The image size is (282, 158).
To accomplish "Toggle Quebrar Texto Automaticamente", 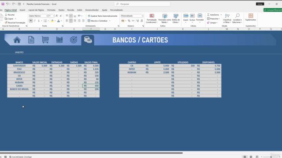I will click(x=102, y=16).
